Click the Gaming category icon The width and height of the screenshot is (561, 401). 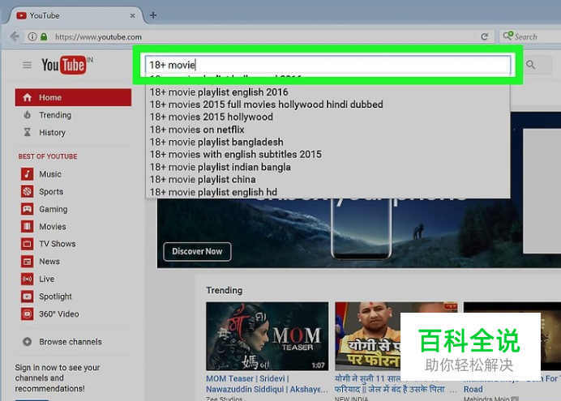(28, 209)
